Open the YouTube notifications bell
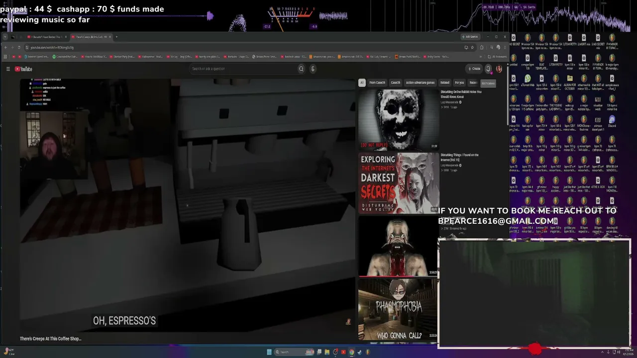This screenshot has width=637, height=358. pyautogui.click(x=488, y=69)
